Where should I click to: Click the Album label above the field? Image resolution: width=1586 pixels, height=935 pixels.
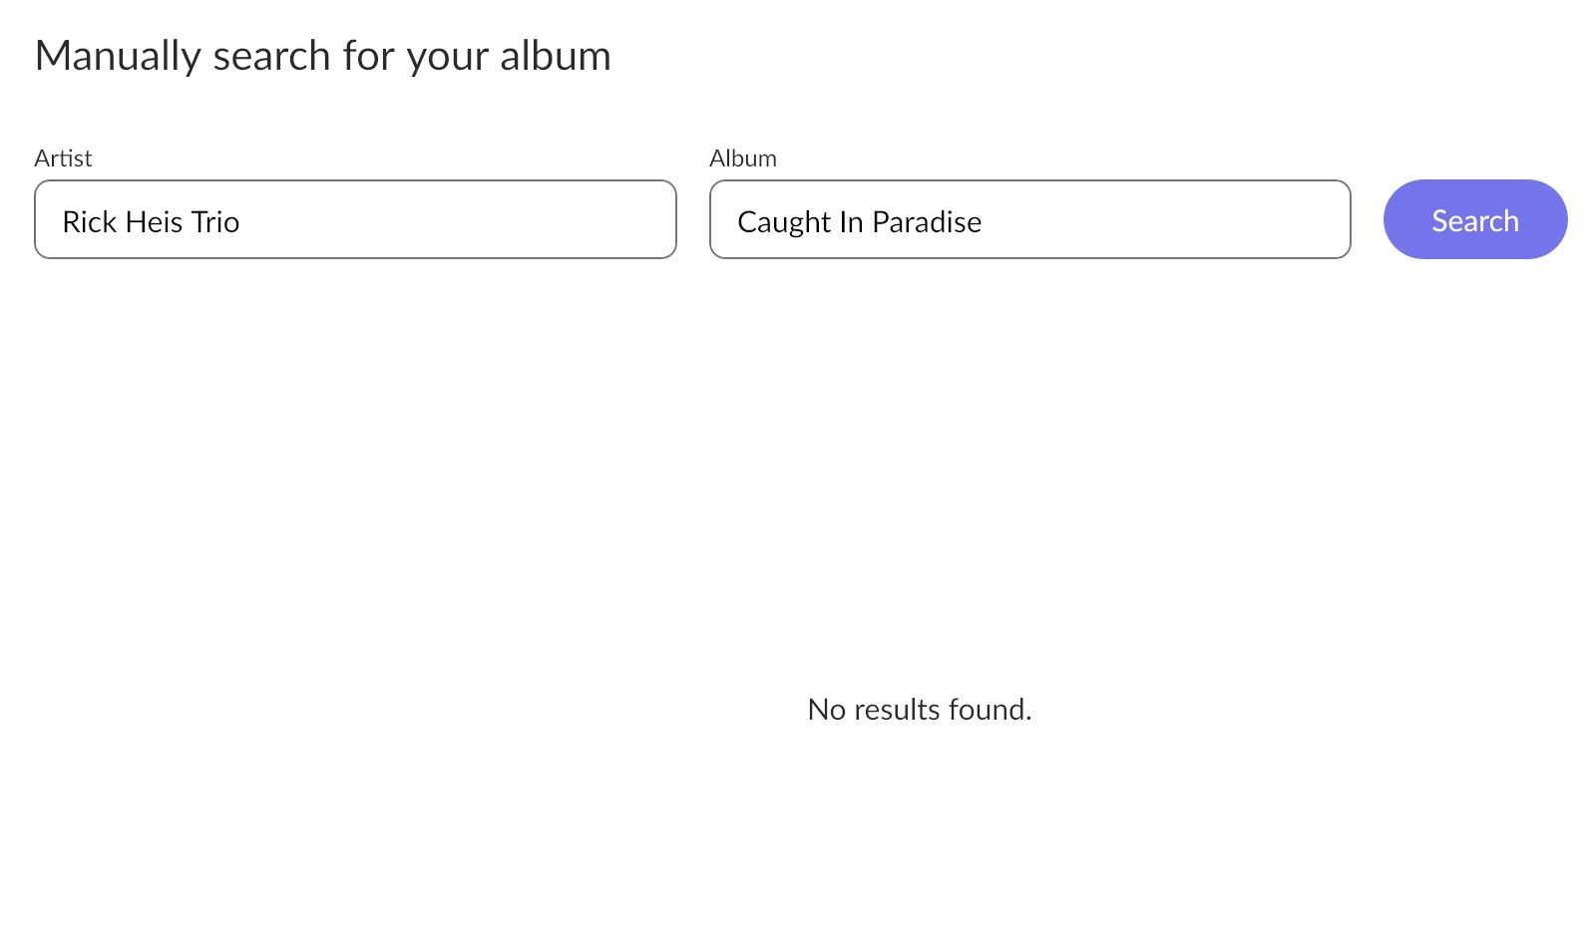743,158
